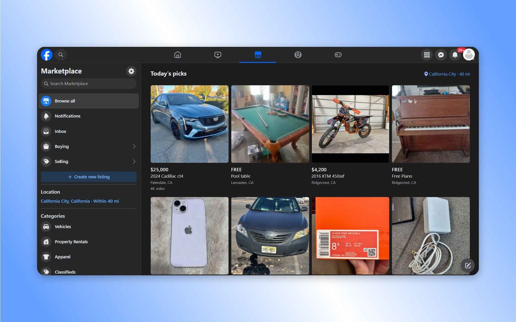Click the $4,200 price text

319,170
